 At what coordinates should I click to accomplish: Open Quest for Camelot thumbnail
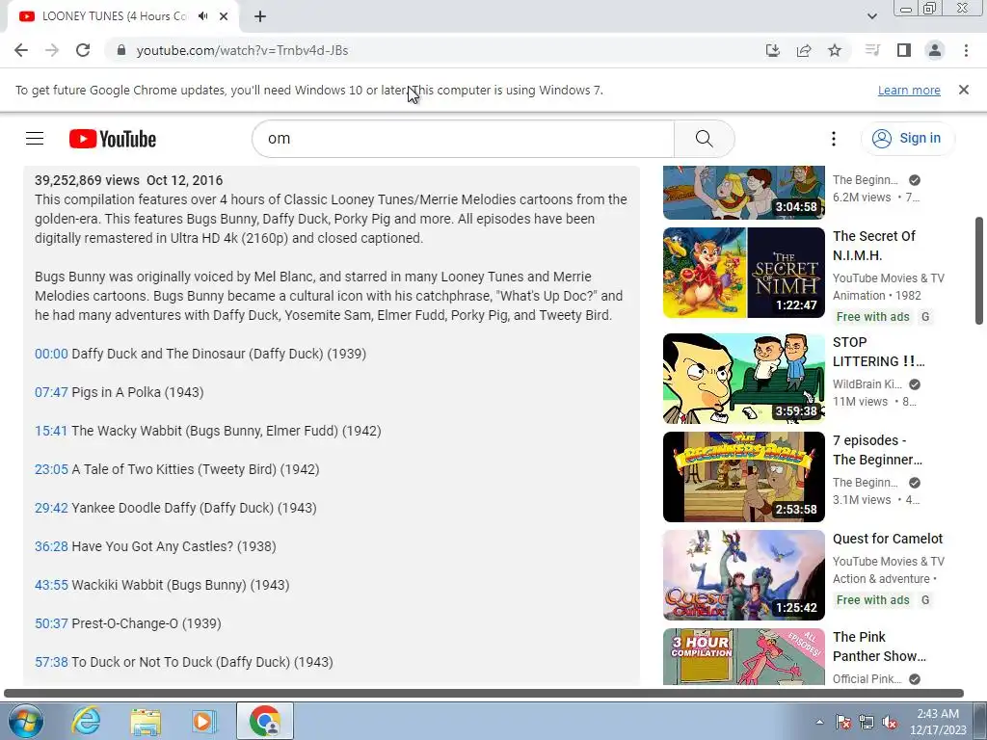pyautogui.click(x=743, y=574)
